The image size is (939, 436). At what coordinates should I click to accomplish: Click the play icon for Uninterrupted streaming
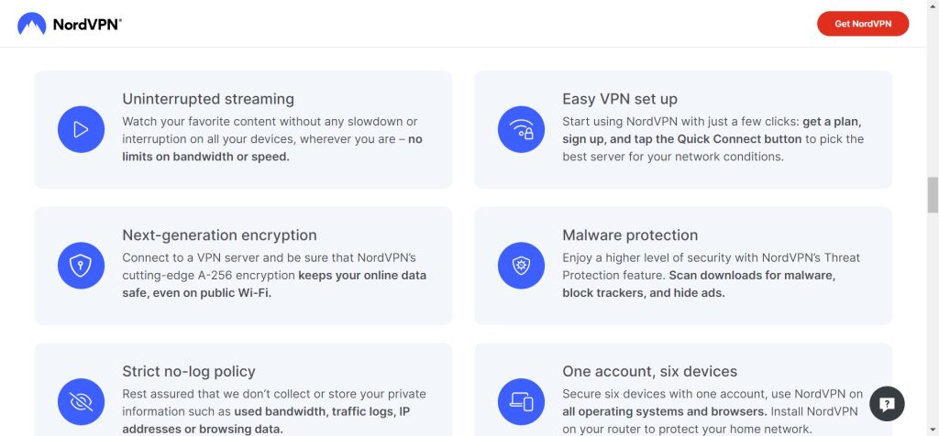(x=81, y=129)
